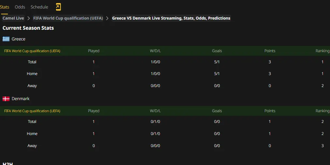Go to Camel Live breadcrumb link
Image resolution: width=330 pixels, height=165 pixels.
(13, 18)
